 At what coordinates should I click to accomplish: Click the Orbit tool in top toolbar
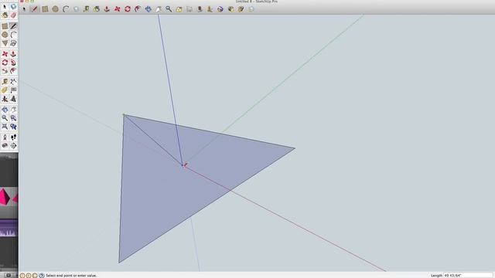pos(148,9)
